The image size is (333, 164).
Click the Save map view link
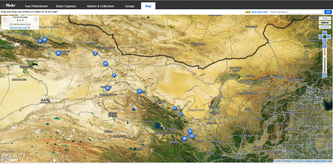pyautogui.click(x=259, y=12)
